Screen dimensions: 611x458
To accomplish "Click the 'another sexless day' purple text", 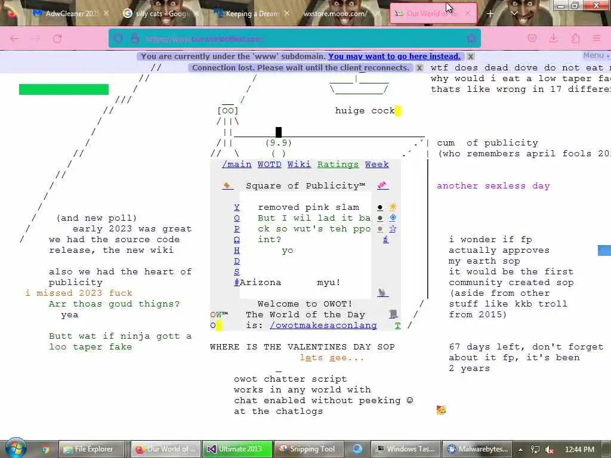I will click(493, 186).
